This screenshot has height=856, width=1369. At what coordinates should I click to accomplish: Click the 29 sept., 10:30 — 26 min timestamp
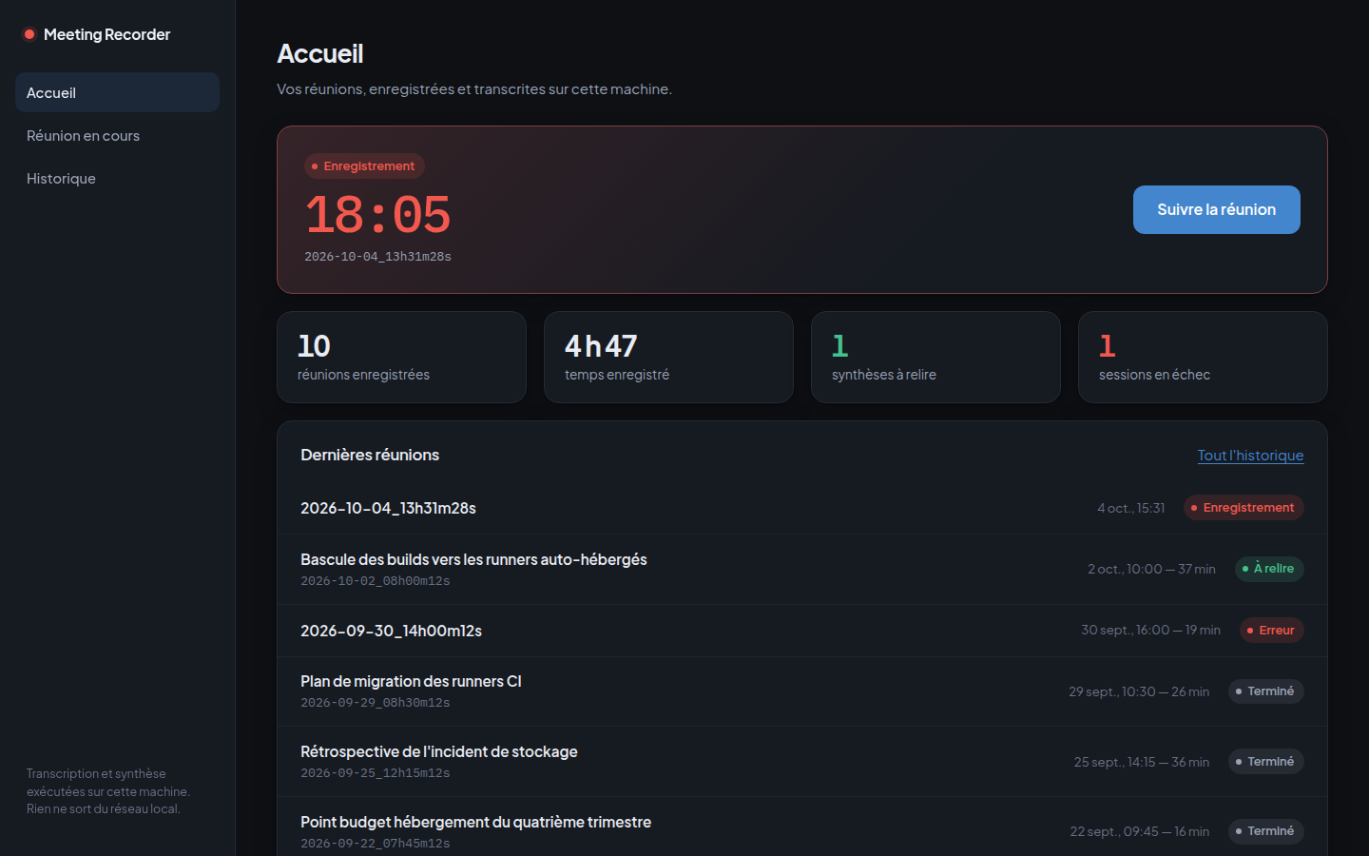pos(1139,691)
